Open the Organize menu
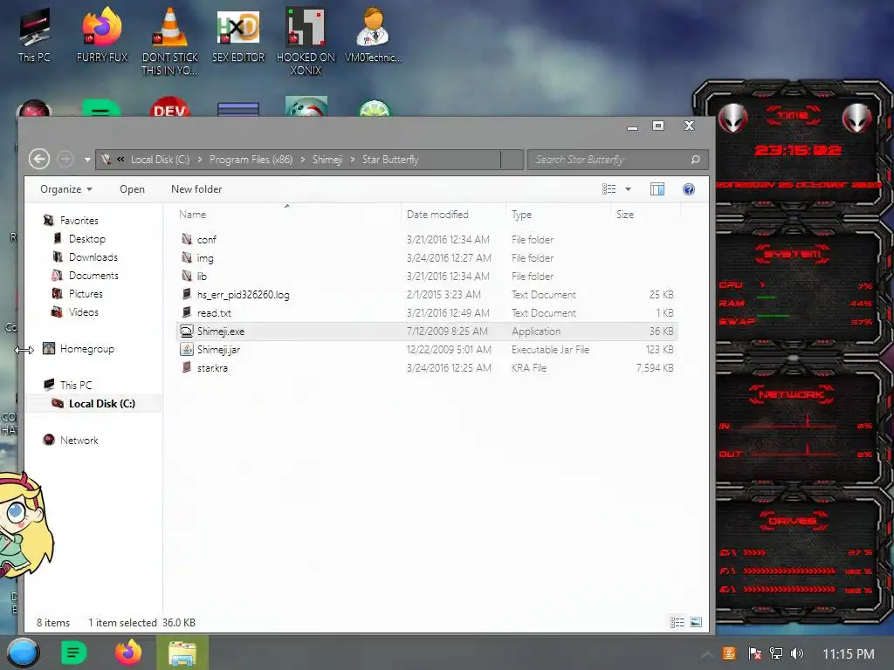This screenshot has width=894, height=670. tap(66, 189)
